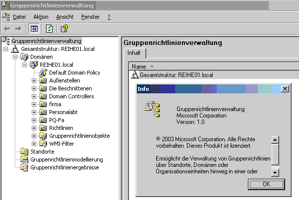This screenshot has height=200, width=299.
Task: Click the Standorte sites icon
Action: [24, 152]
